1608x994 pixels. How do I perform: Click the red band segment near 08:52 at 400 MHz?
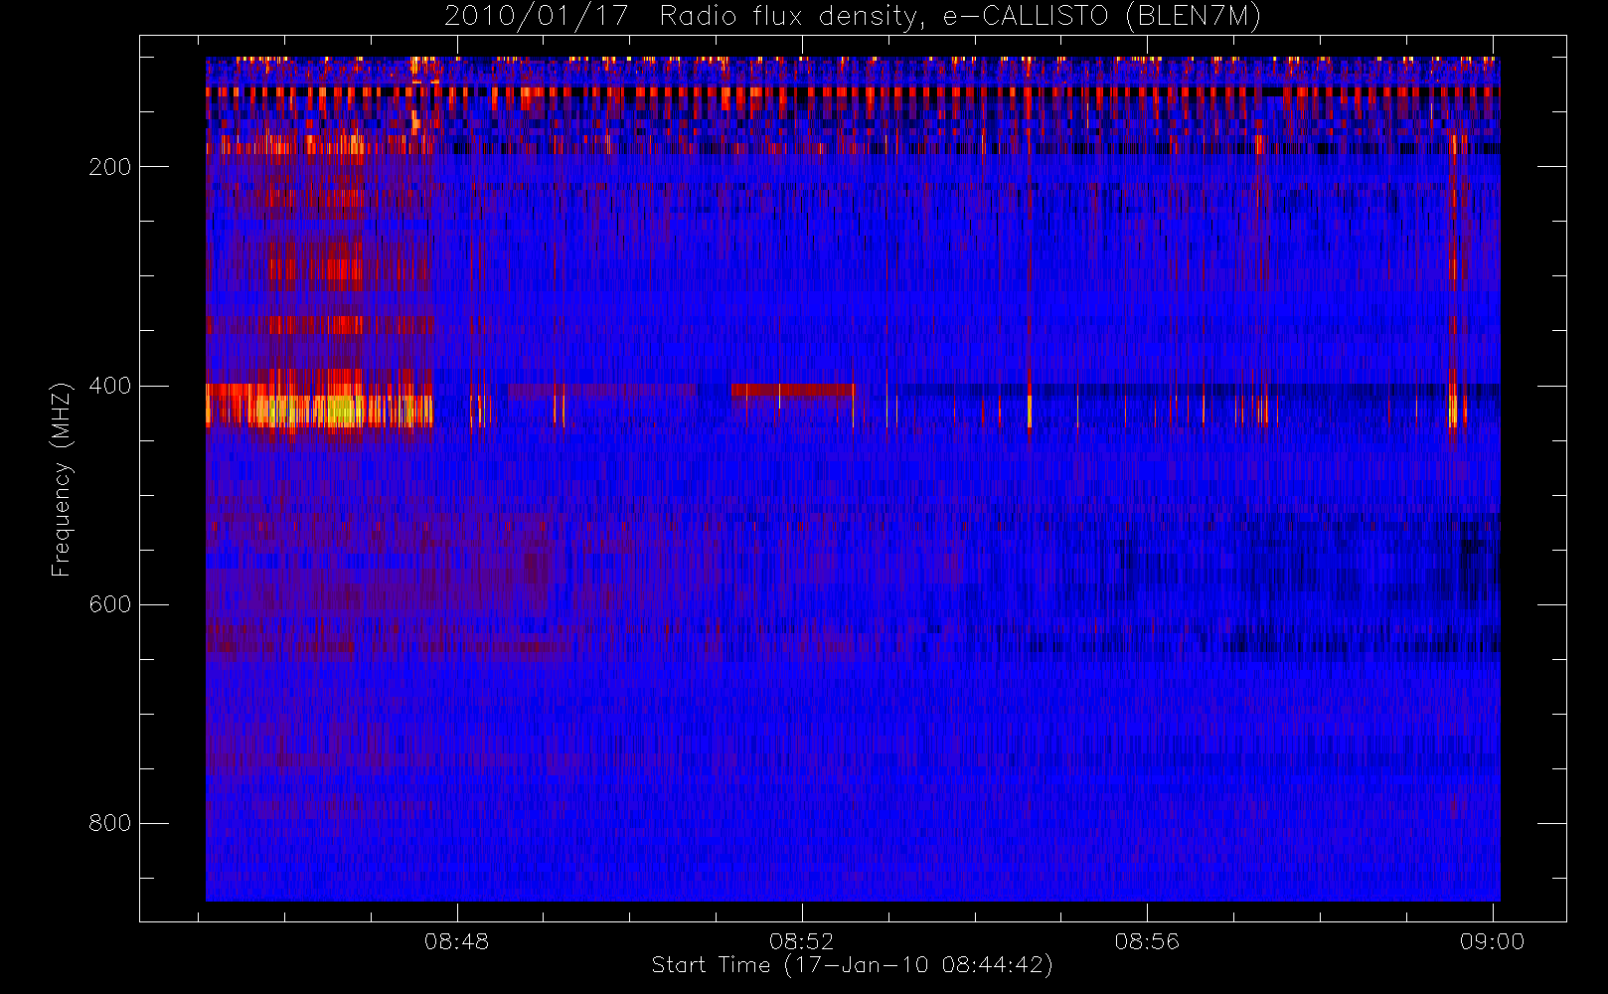[x=792, y=390]
